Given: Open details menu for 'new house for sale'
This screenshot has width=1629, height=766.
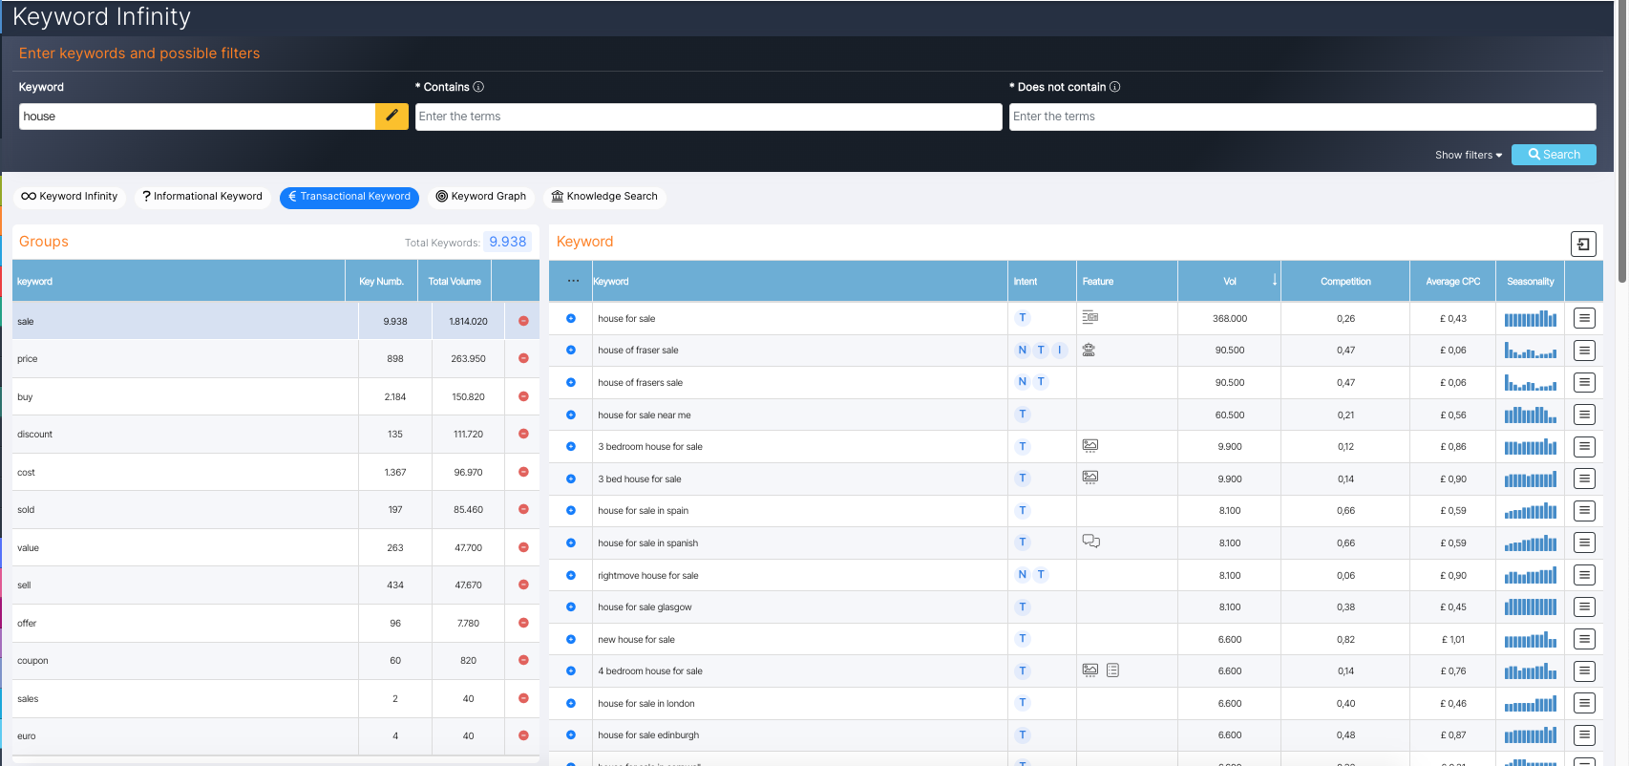Looking at the screenshot, I should [1584, 639].
